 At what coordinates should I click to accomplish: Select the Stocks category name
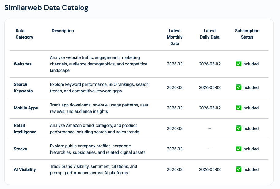(x=20, y=149)
